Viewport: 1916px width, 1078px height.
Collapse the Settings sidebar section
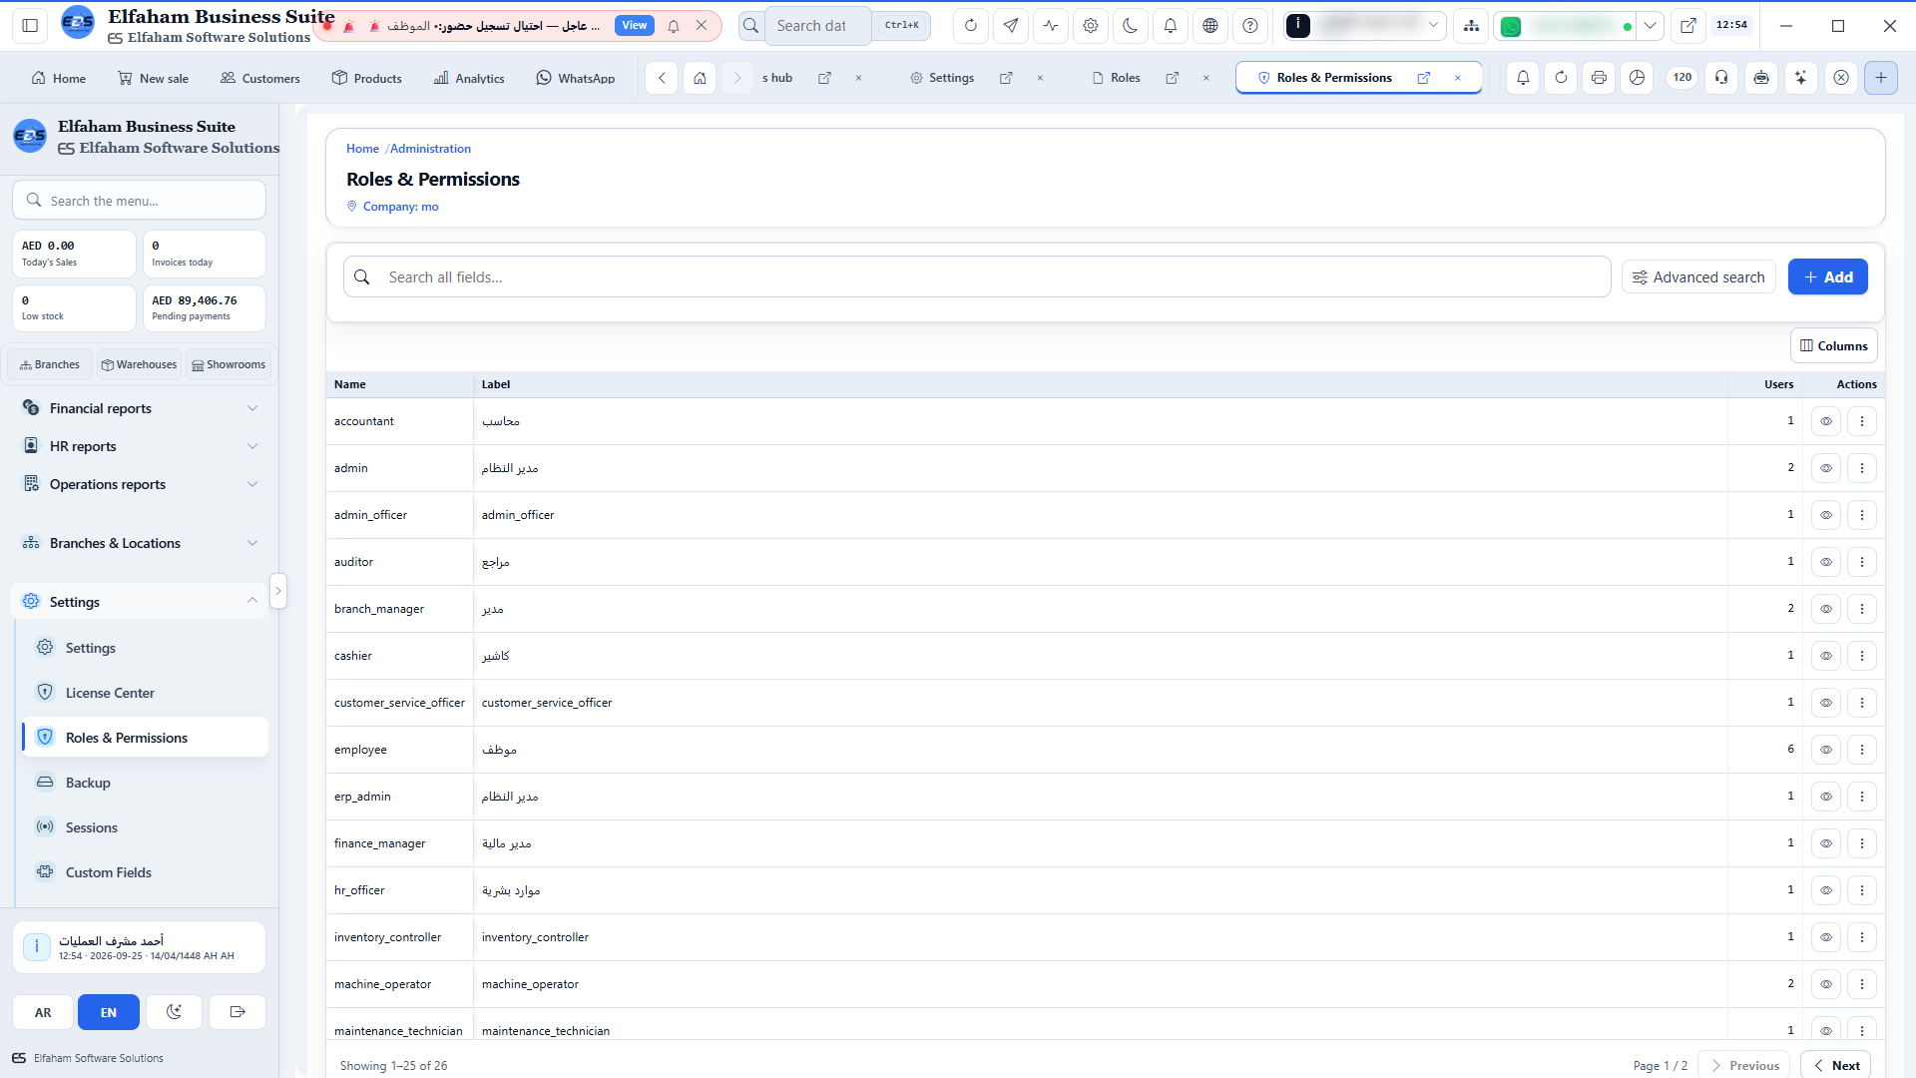[x=140, y=602]
